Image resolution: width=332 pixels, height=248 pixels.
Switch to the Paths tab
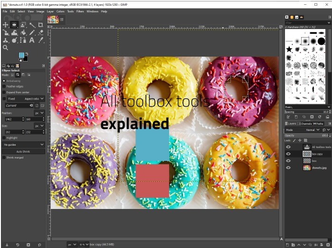[x=318, y=123]
